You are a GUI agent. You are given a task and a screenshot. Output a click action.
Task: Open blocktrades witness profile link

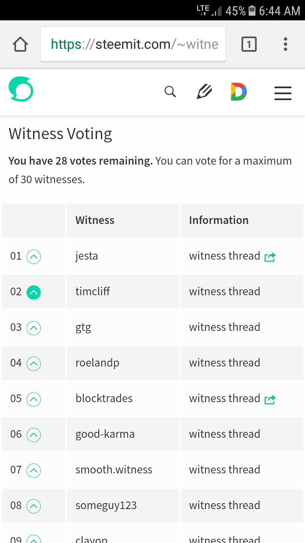104,398
